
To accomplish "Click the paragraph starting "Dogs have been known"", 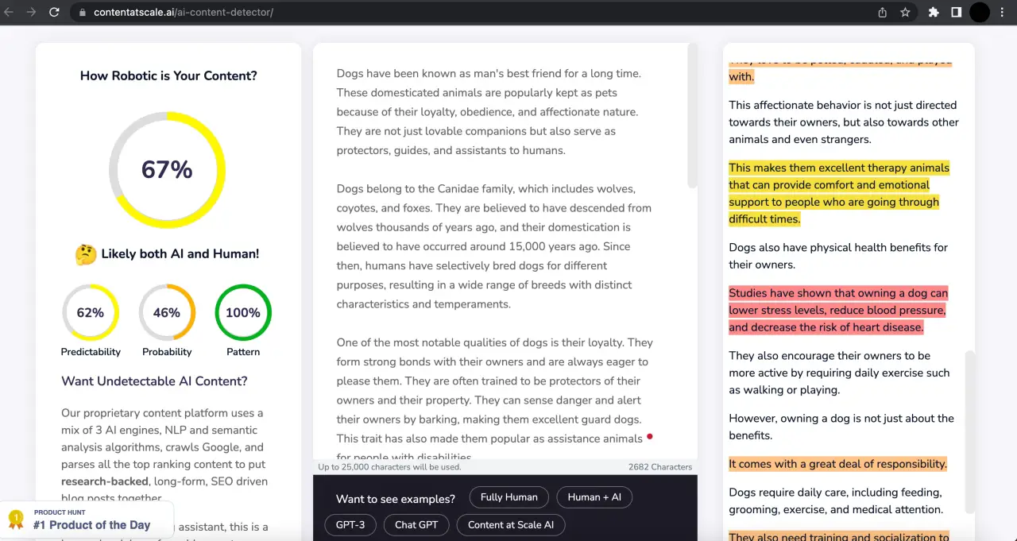I will tap(489, 112).
